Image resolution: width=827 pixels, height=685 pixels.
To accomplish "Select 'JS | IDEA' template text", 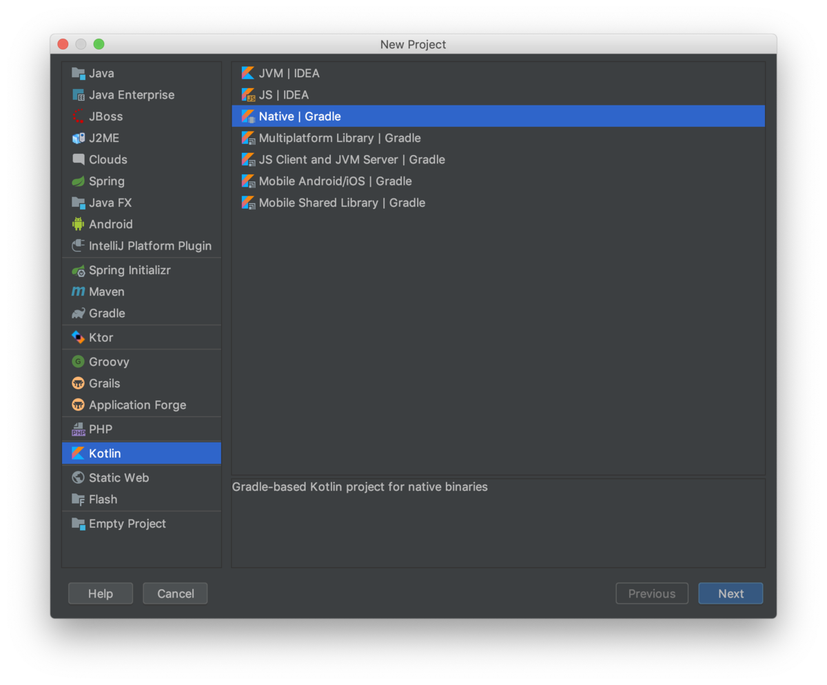I will coord(284,94).
